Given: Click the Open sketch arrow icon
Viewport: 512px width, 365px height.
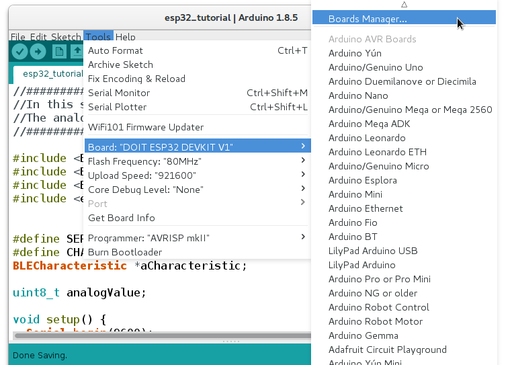Looking at the screenshot, I should [77, 52].
